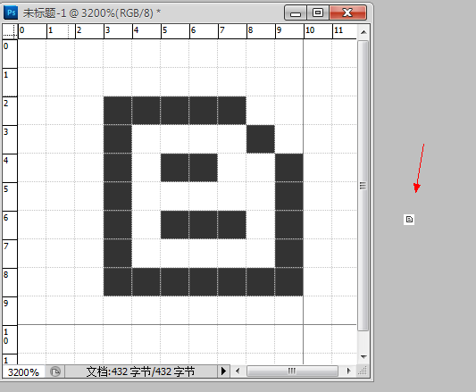Open the status bar black triangle menu

click(223, 371)
